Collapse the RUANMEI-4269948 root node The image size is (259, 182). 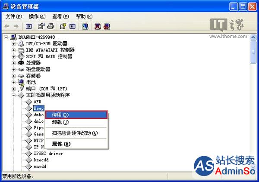[6, 37]
